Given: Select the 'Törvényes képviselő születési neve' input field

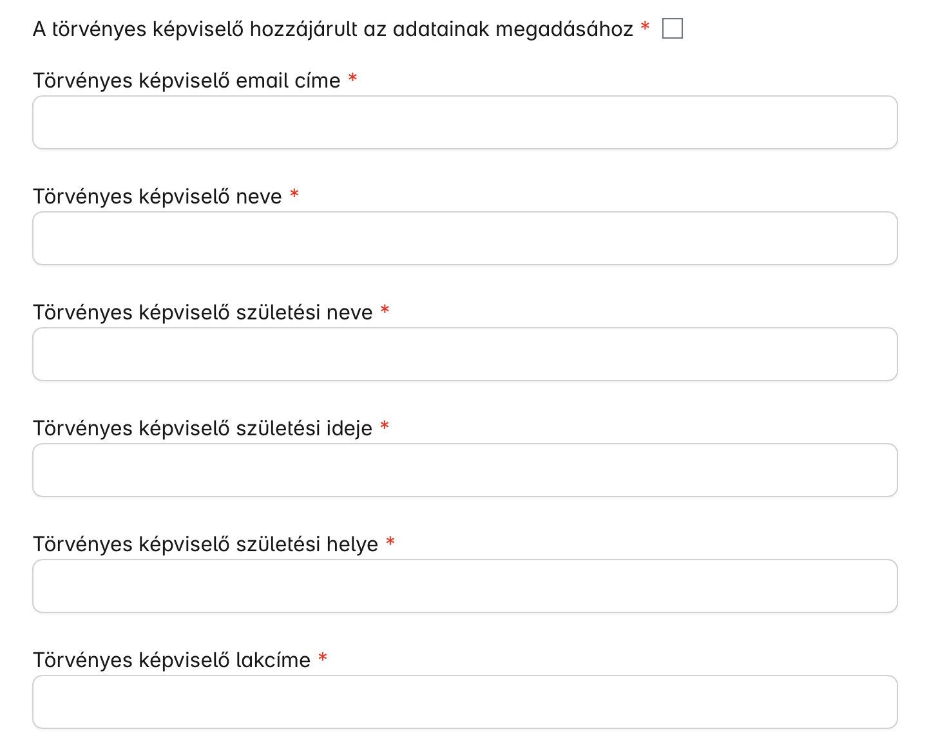Looking at the screenshot, I should [x=464, y=354].
